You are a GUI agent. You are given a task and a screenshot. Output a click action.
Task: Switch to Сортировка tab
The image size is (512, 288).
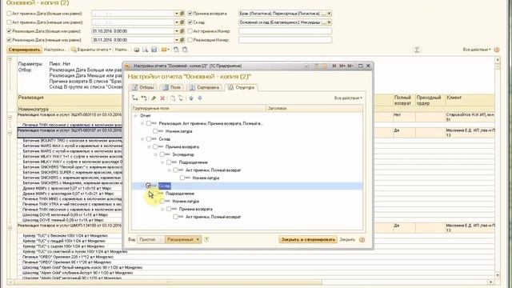[x=205, y=87]
